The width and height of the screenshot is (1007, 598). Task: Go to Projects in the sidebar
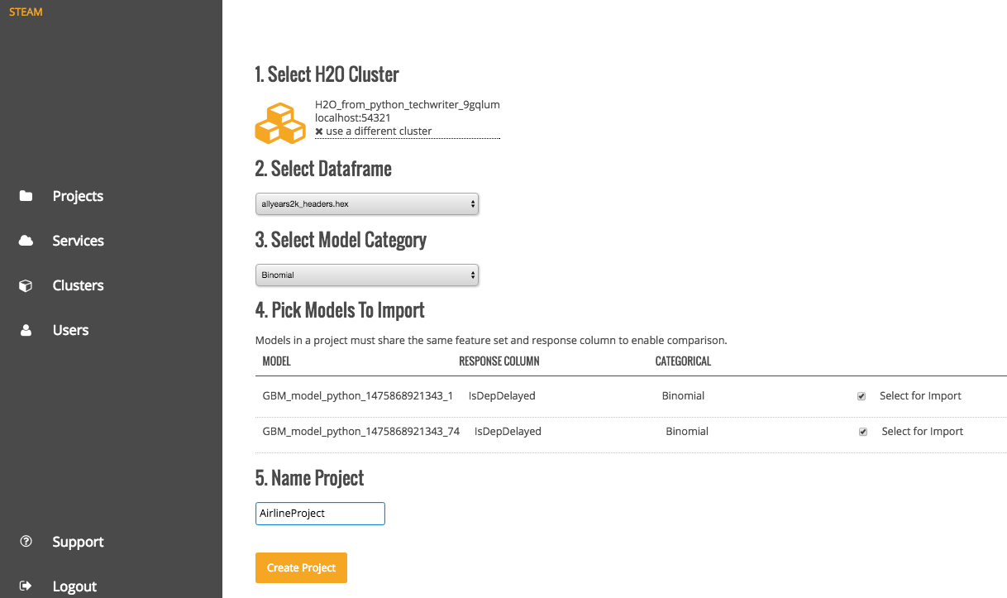tap(78, 196)
